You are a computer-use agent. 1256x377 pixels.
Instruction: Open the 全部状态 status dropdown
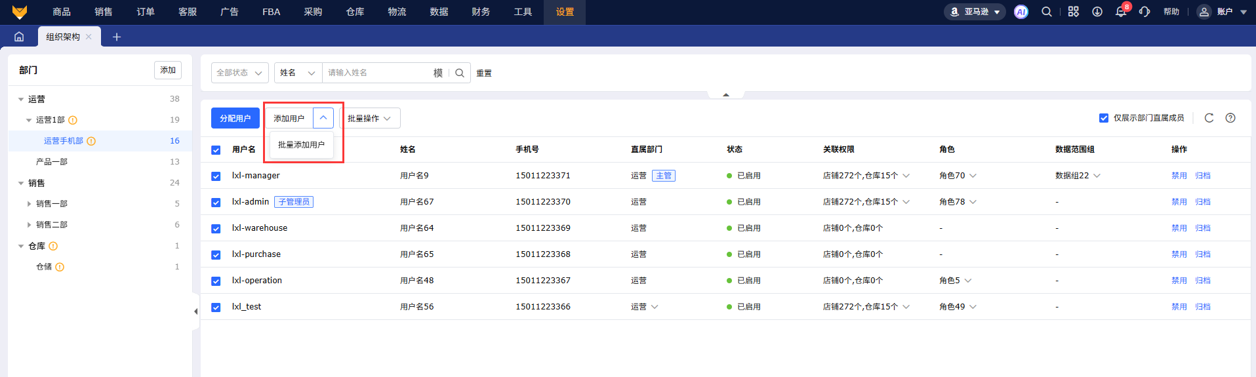coord(239,73)
